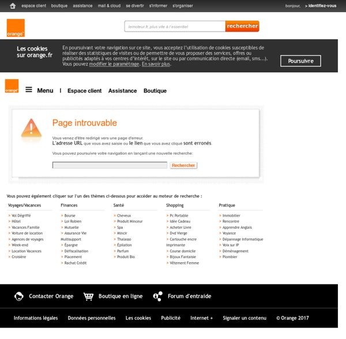Open Hôtel link
The height and width of the screenshot is (339, 346).
click(x=16, y=221)
